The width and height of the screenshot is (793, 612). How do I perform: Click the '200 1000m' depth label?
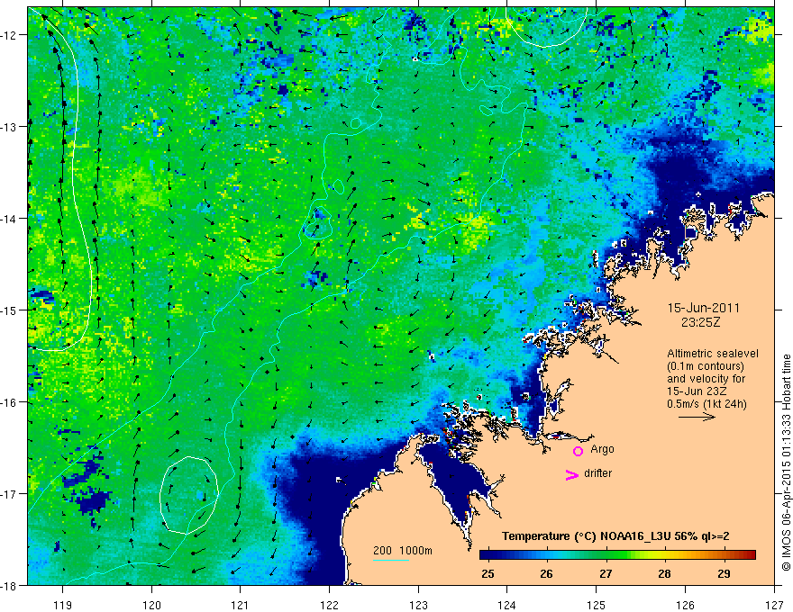coord(403,551)
